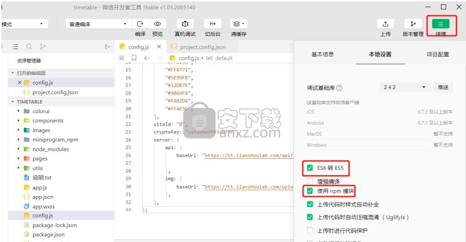Screen dimensions: 466x242
Task: Open 说明.txt in the file tree
Action: point(42,178)
